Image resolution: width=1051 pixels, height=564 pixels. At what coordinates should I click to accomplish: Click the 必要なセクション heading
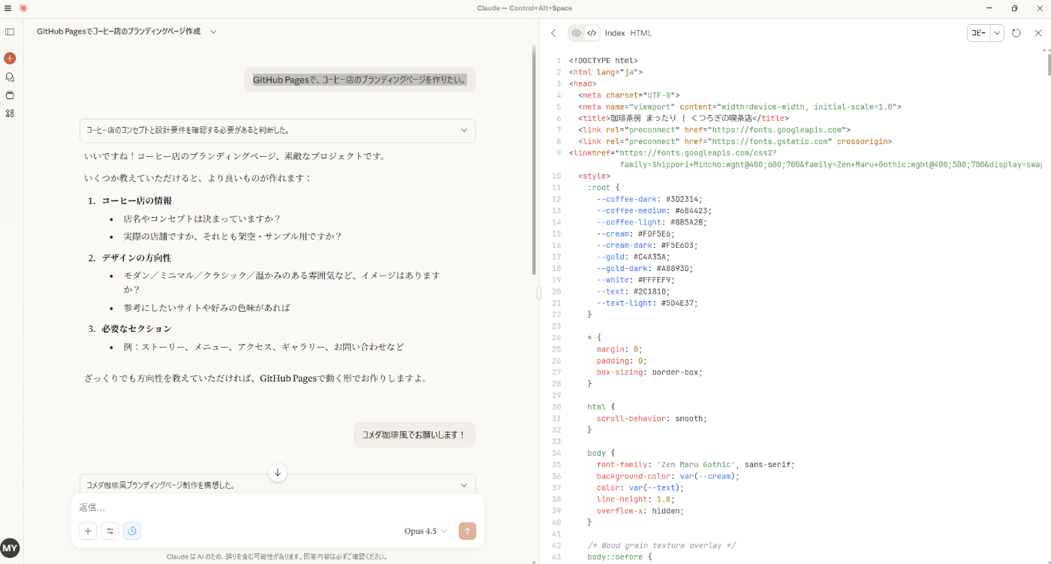point(137,328)
